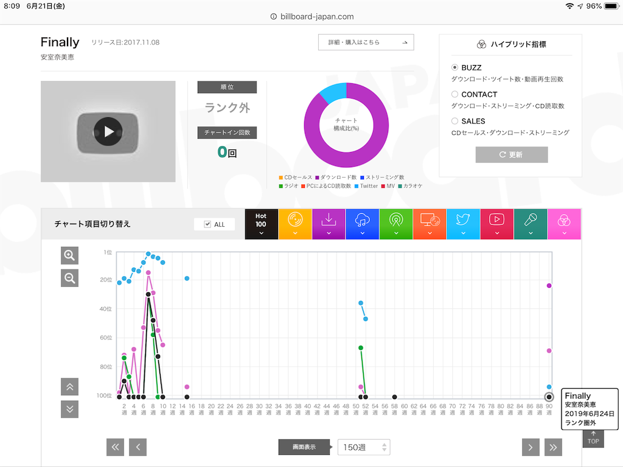This screenshot has height=467, width=623.
Task: Click the リリース日:2017.11.08 release date
Action: (x=125, y=42)
